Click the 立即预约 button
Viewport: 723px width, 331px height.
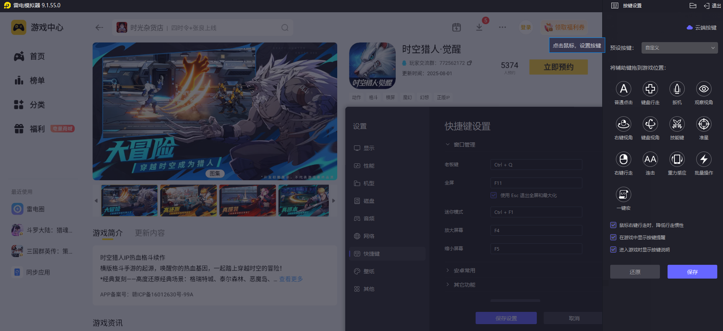559,67
